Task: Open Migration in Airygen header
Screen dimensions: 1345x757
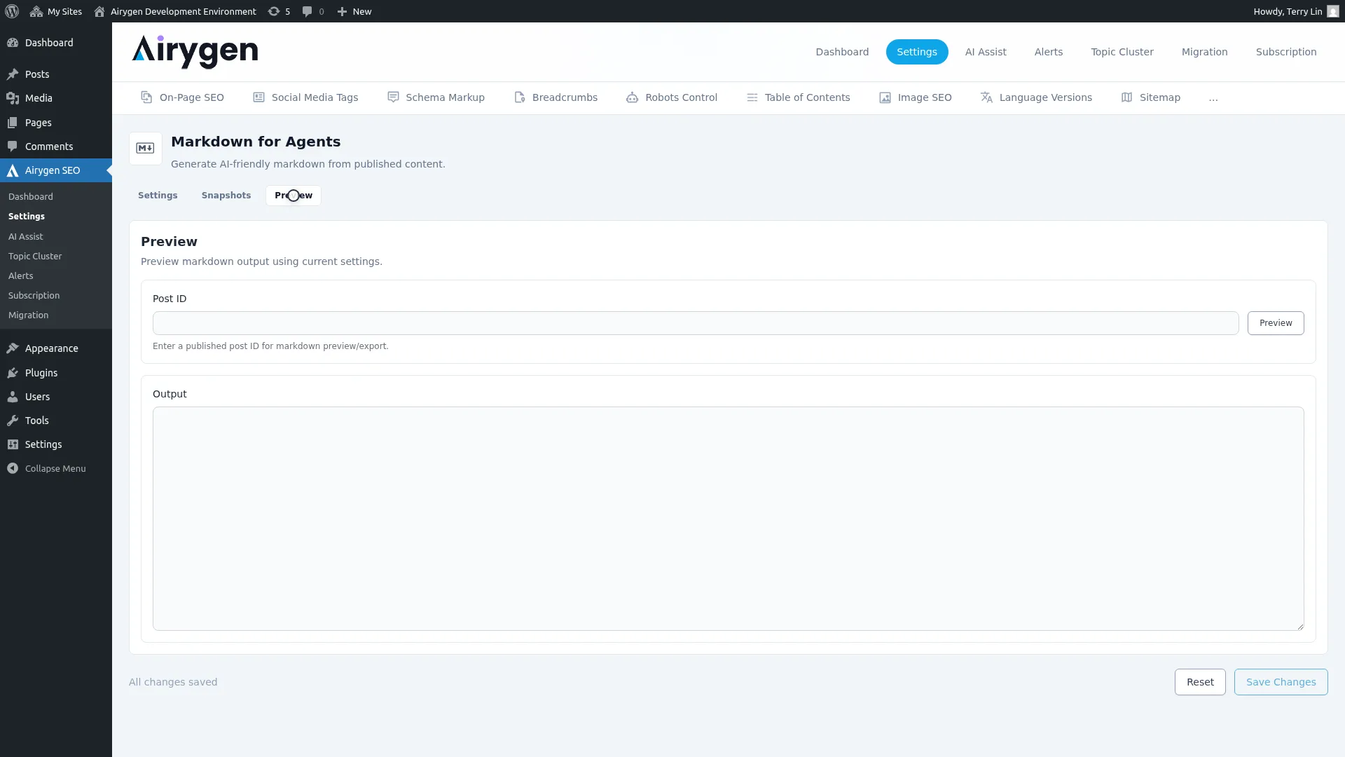Action: click(x=1205, y=52)
